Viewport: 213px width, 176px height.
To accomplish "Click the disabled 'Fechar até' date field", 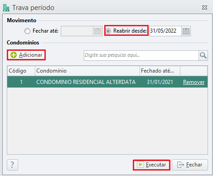I will tap(77, 31).
